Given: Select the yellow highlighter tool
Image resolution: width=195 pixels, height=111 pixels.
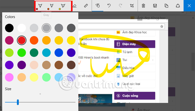Looking at the screenshot, I should [x=63, y=6].
